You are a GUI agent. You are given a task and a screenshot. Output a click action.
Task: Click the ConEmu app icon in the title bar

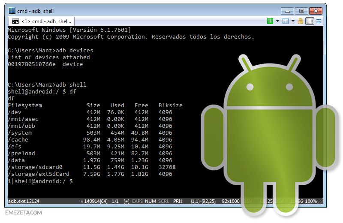[12, 10]
